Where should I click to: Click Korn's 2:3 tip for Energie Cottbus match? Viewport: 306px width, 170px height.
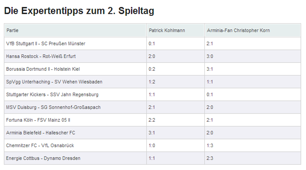210,158
